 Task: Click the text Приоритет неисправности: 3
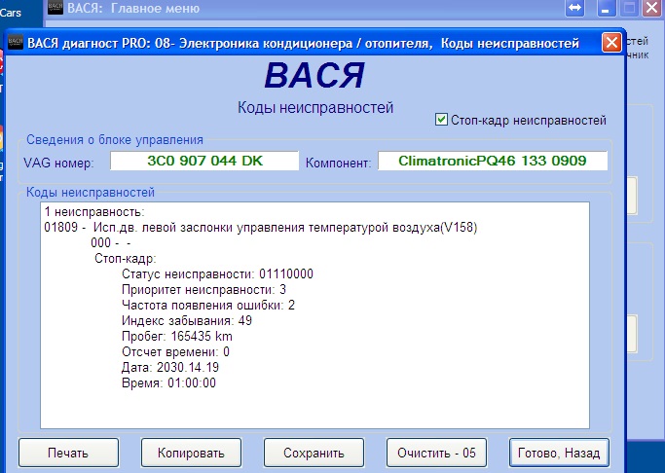[x=203, y=289]
